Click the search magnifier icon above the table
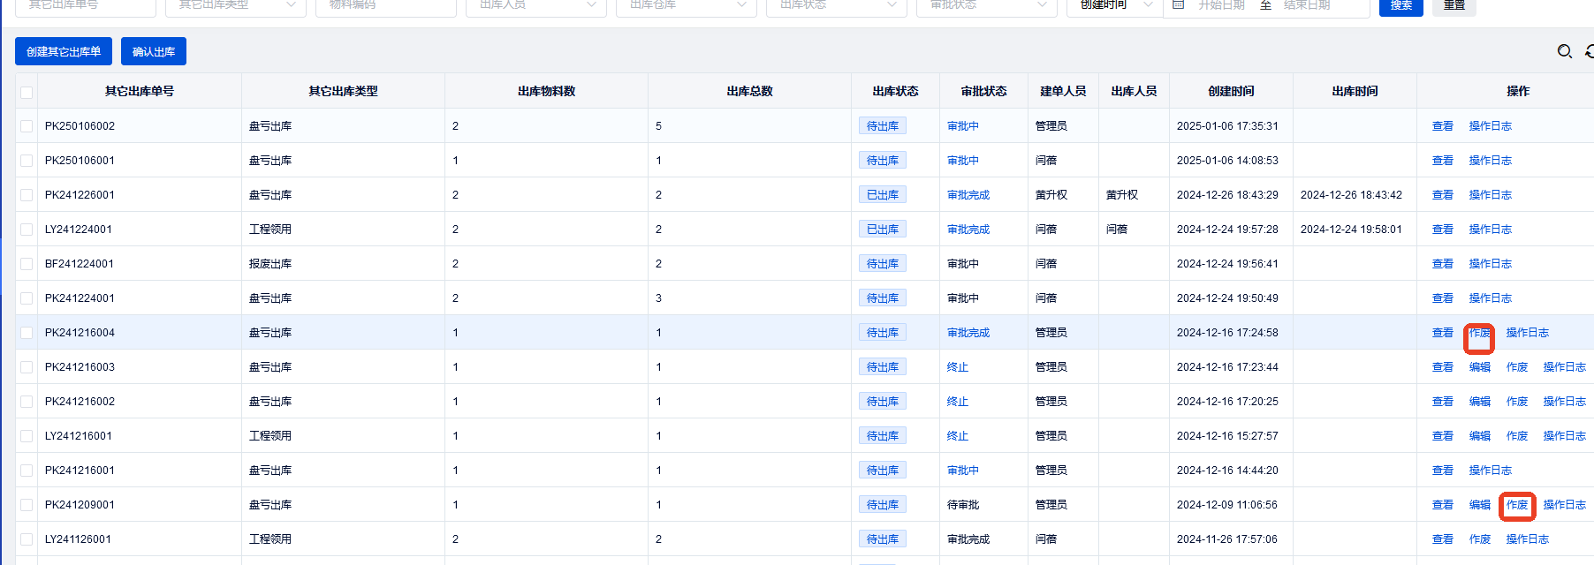Viewport: 1594px width, 565px height. click(1564, 51)
